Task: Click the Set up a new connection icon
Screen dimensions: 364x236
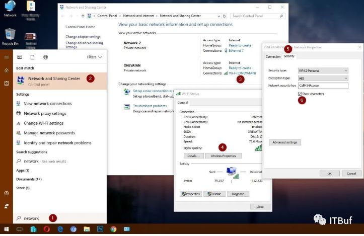Action: pyautogui.click(x=127, y=92)
